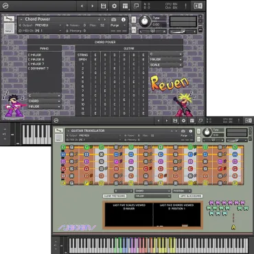Open the wrench edit icon of Chord Power
The height and width of the screenshot is (254, 254).
(9, 19)
